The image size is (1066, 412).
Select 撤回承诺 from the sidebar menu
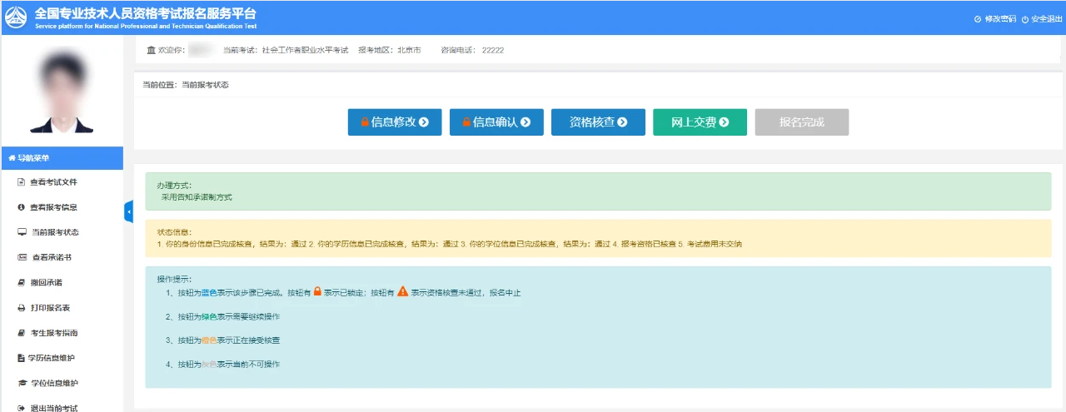click(x=47, y=283)
